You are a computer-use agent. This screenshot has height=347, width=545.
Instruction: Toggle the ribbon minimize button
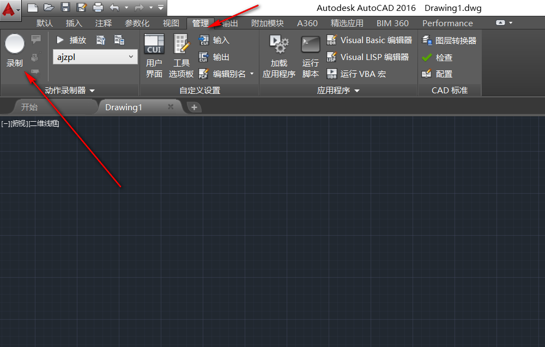pyautogui.click(x=500, y=22)
